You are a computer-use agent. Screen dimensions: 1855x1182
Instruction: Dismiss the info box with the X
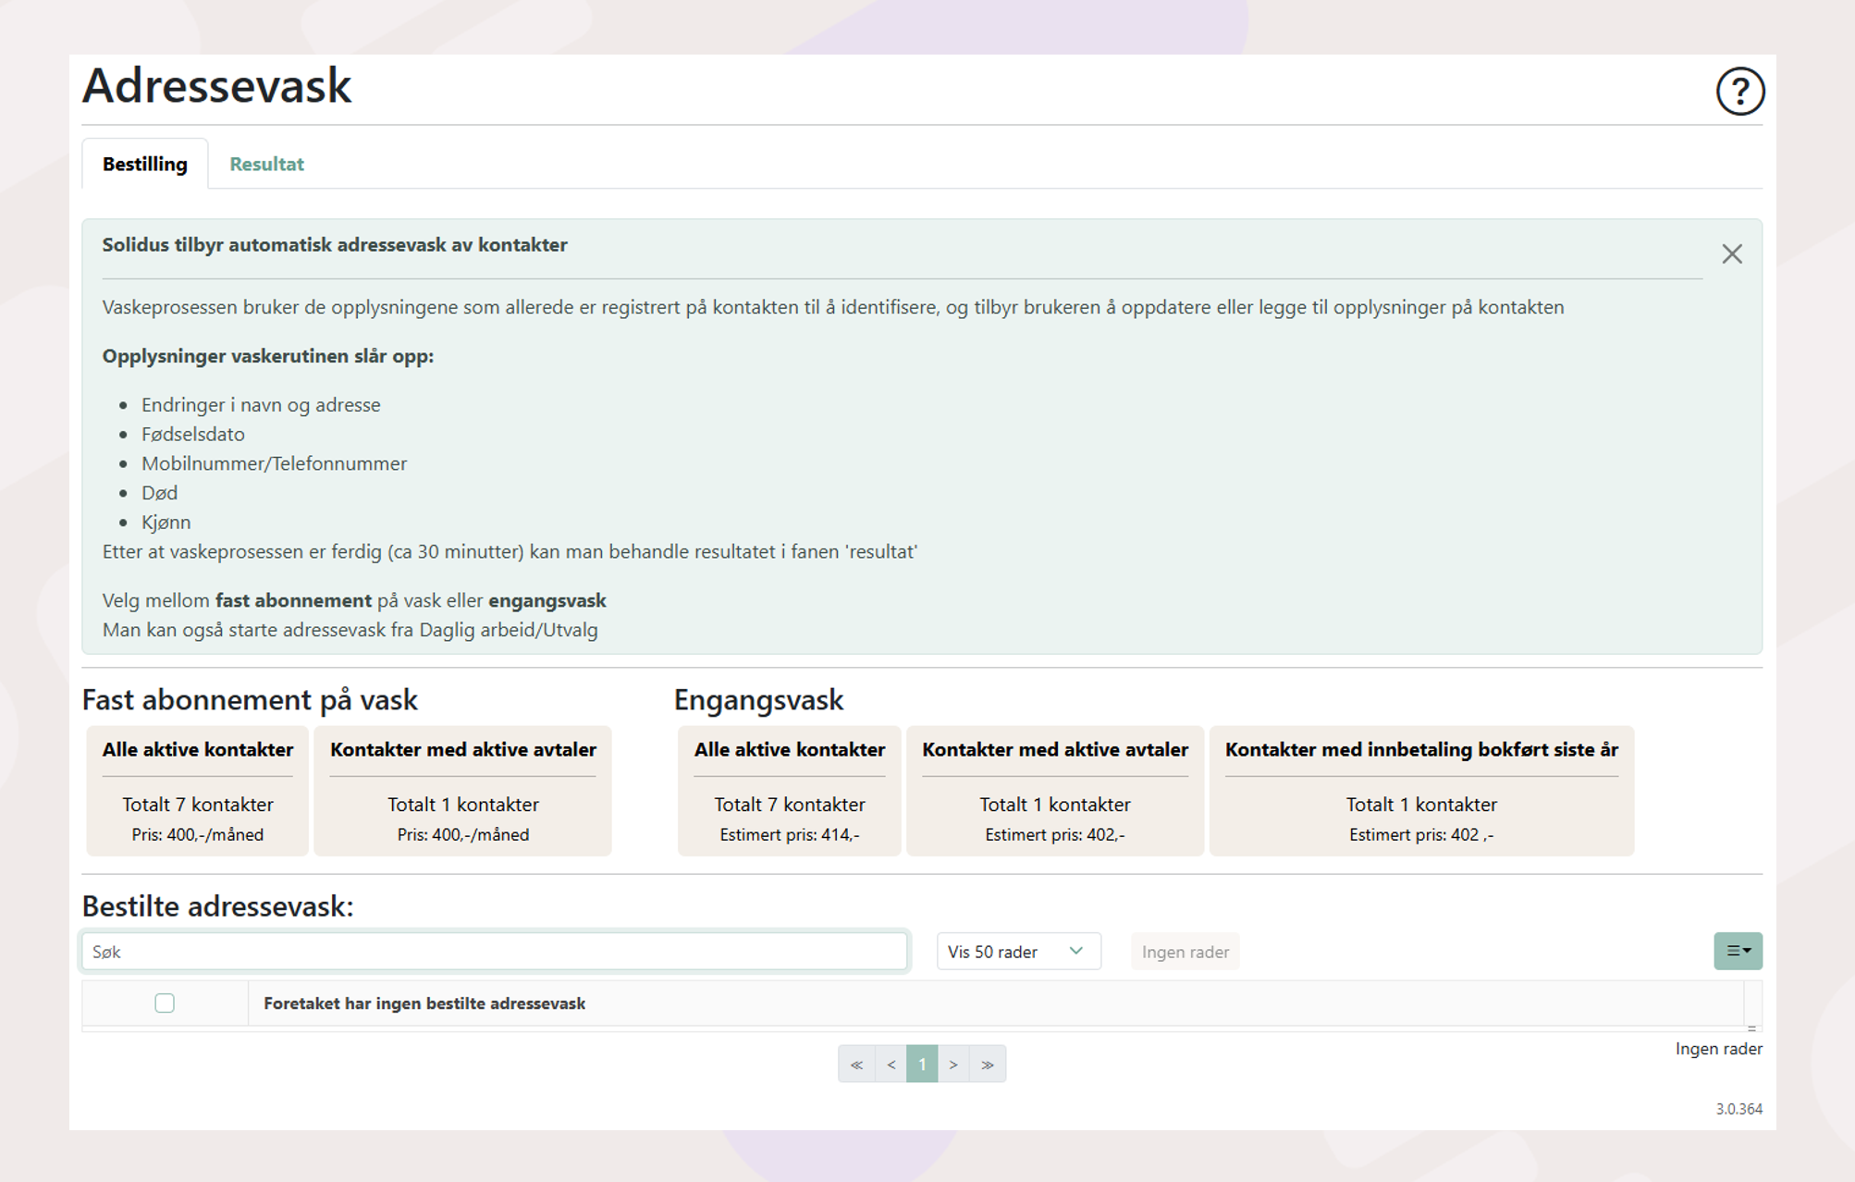tap(1731, 254)
